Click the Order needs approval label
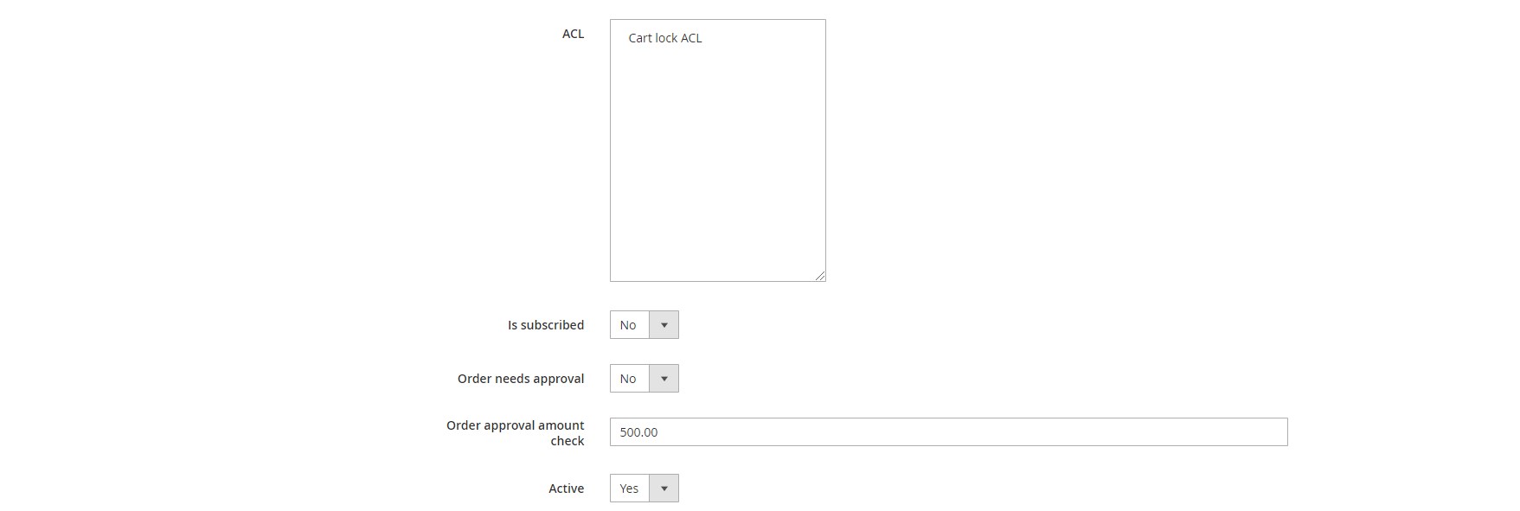Image resolution: width=1520 pixels, height=511 pixels. coord(521,379)
